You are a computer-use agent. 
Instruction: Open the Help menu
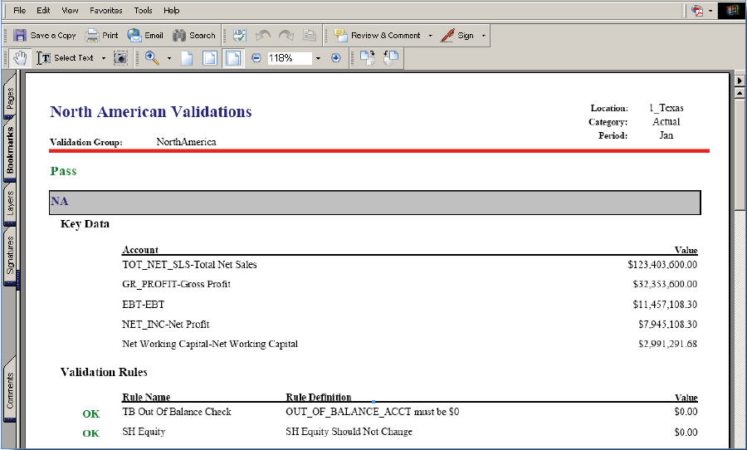point(172,10)
